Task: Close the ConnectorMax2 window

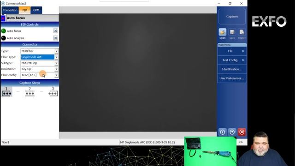Action: point(242,3)
